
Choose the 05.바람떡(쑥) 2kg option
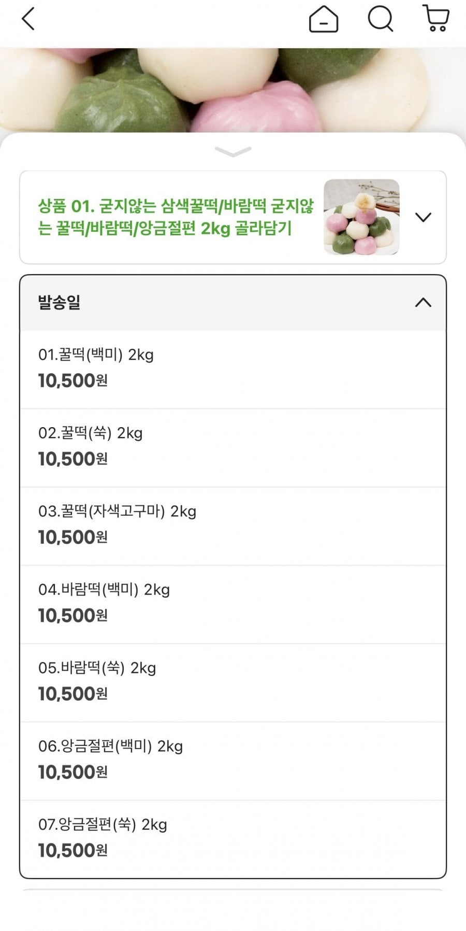click(97, 668)
